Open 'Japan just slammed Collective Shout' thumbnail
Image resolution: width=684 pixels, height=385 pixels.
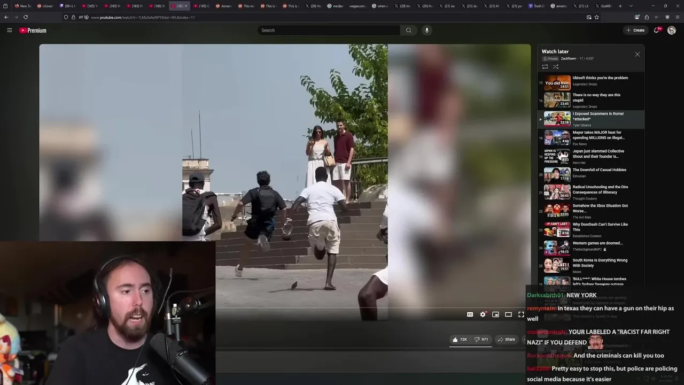557,156
